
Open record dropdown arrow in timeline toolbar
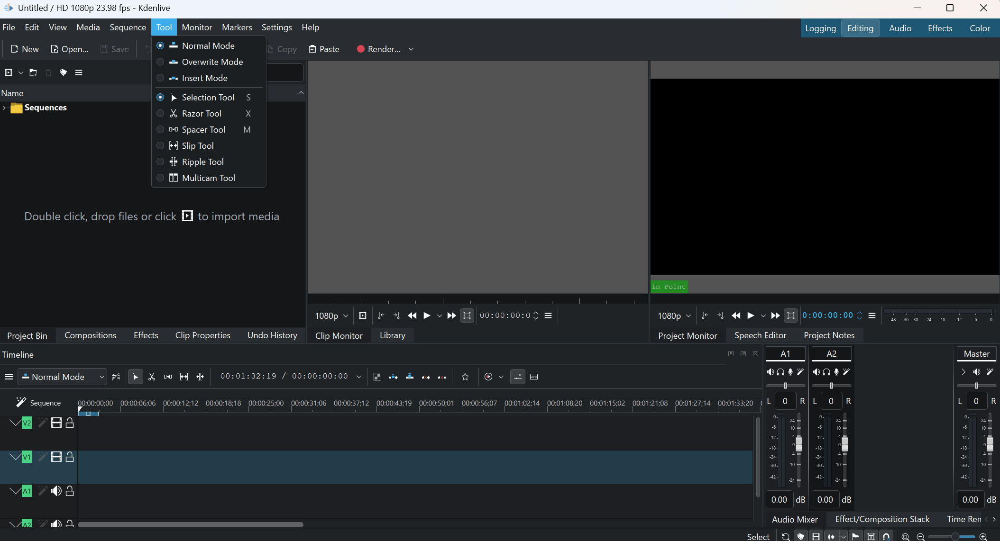click(x=501, y=377)
